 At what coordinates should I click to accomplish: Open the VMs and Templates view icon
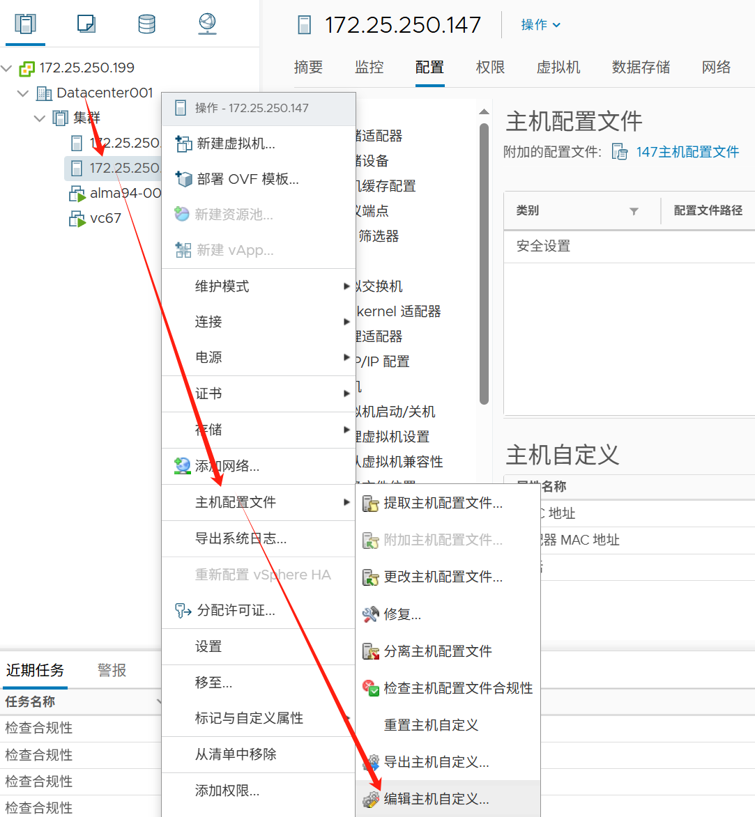86,24
